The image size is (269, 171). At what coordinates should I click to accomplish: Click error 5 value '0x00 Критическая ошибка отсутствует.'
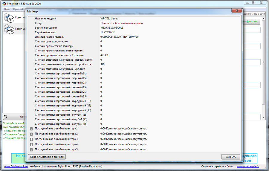[x=124, y=149]
